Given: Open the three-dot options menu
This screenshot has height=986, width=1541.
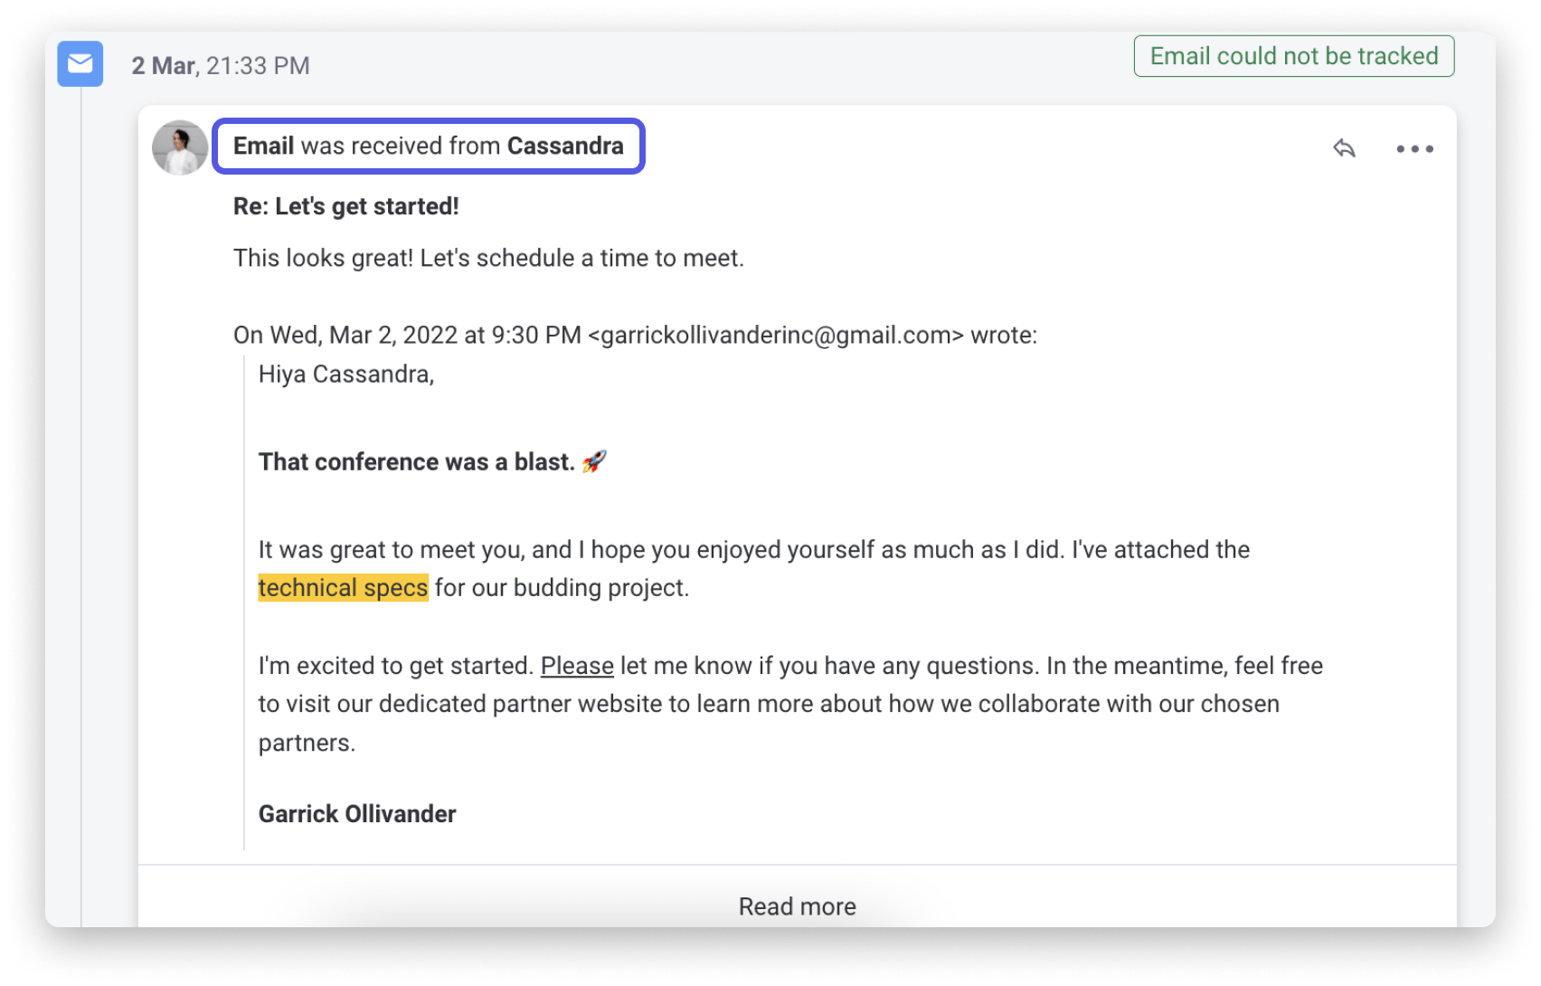Looking at the screenshot, I should coord(1414,149).
